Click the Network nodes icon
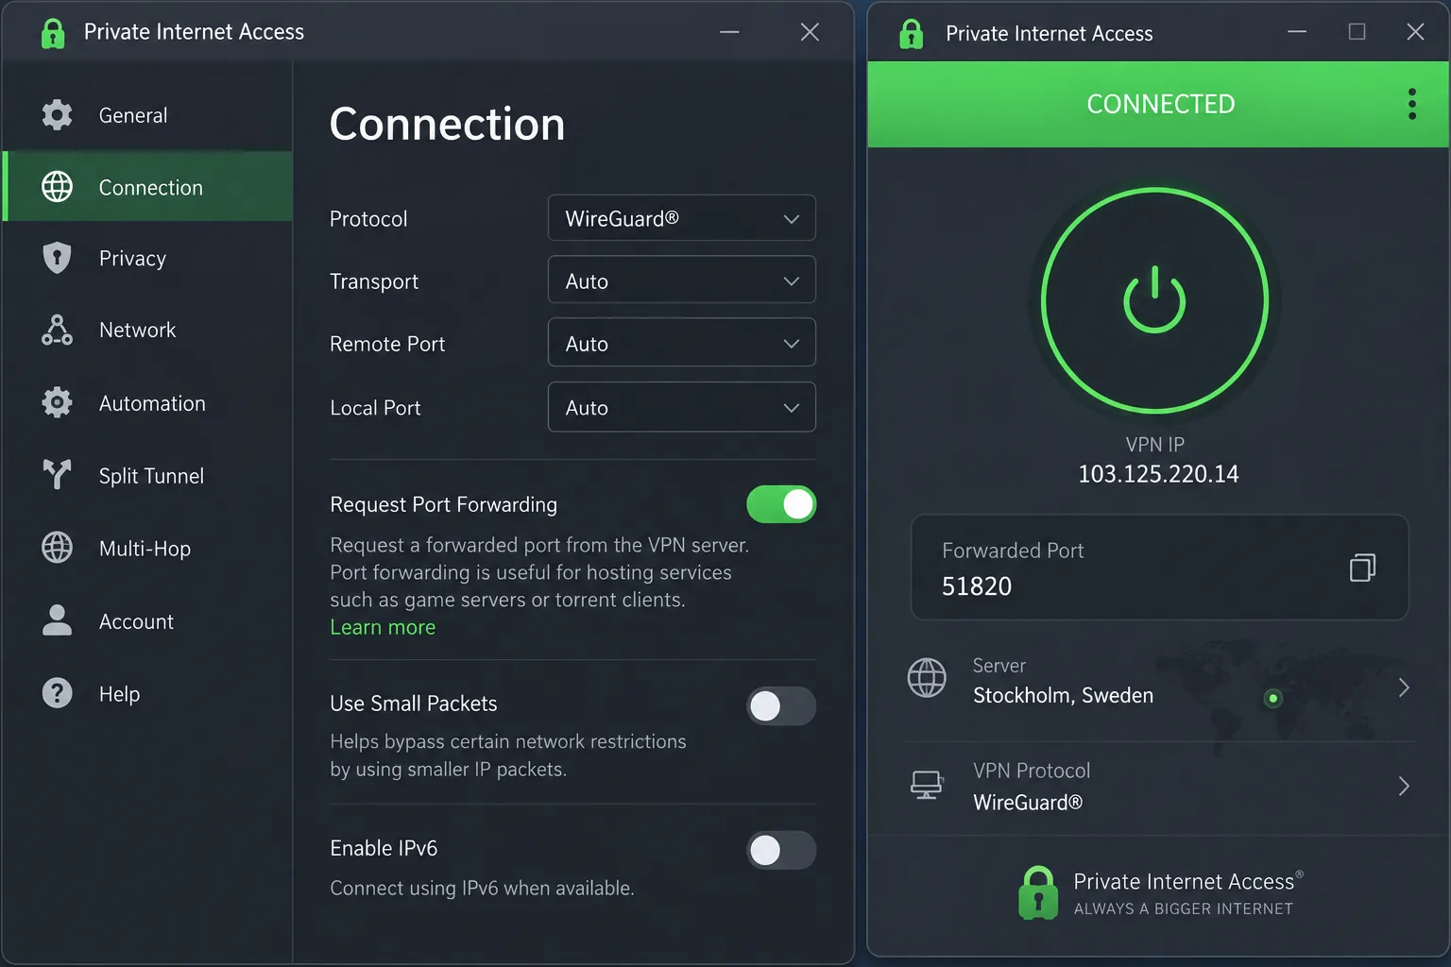This screenshot has height=967, width=1451. 57,330
